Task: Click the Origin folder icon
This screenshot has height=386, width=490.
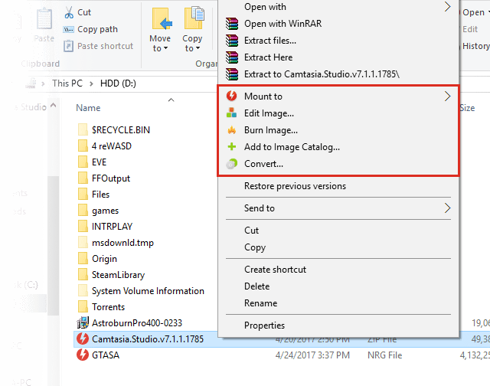Action: tap(83, 258)
